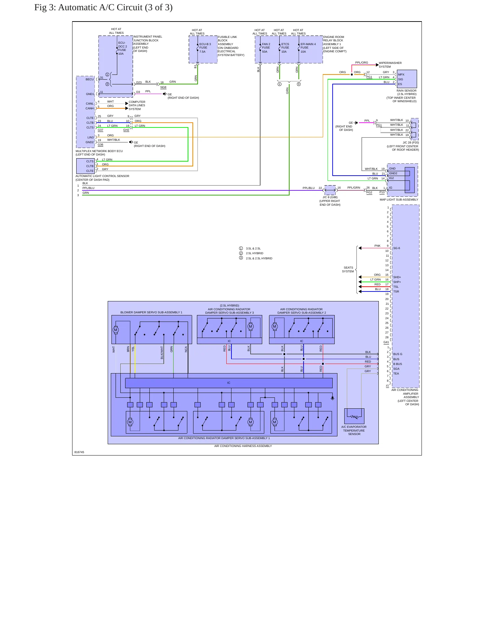The height and width of the screenshot is (639, 494).
Task: Click the "SHP+" amplifier pin label
Action: pyautogui.click(x=397, y=282)
